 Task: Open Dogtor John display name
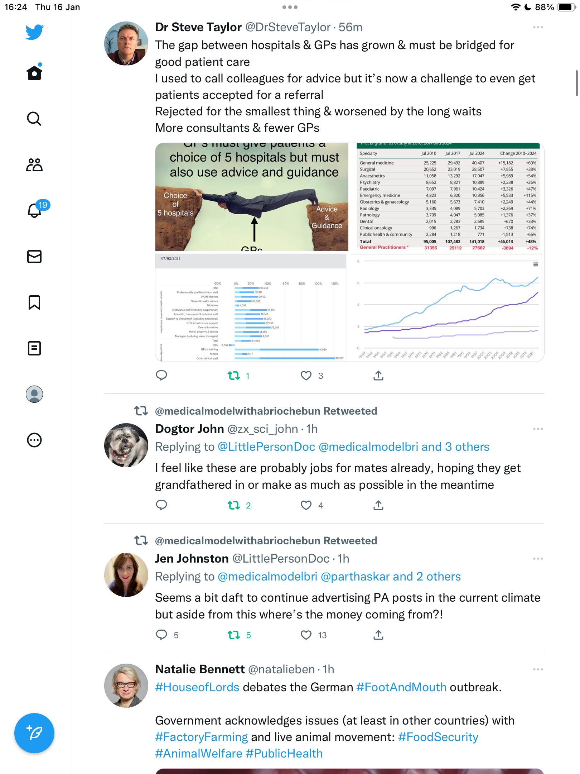coord(189,429)
